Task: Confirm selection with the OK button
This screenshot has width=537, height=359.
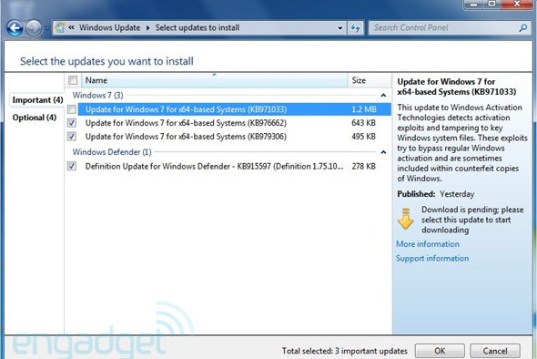Action: pos(440,351)
